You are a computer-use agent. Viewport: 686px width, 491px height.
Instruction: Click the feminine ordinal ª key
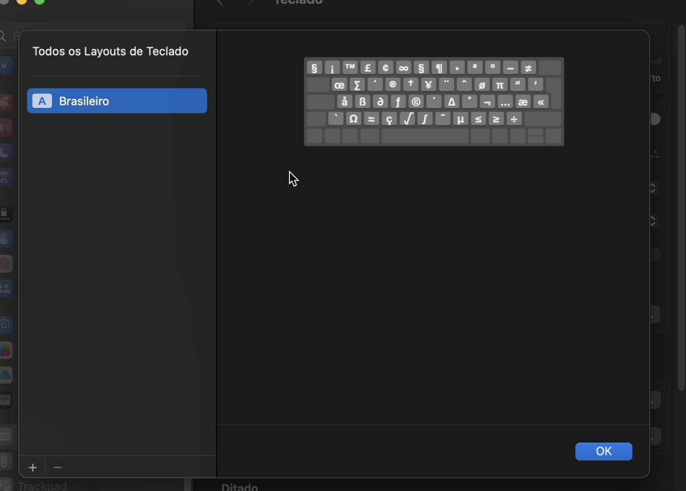[475, 68]
